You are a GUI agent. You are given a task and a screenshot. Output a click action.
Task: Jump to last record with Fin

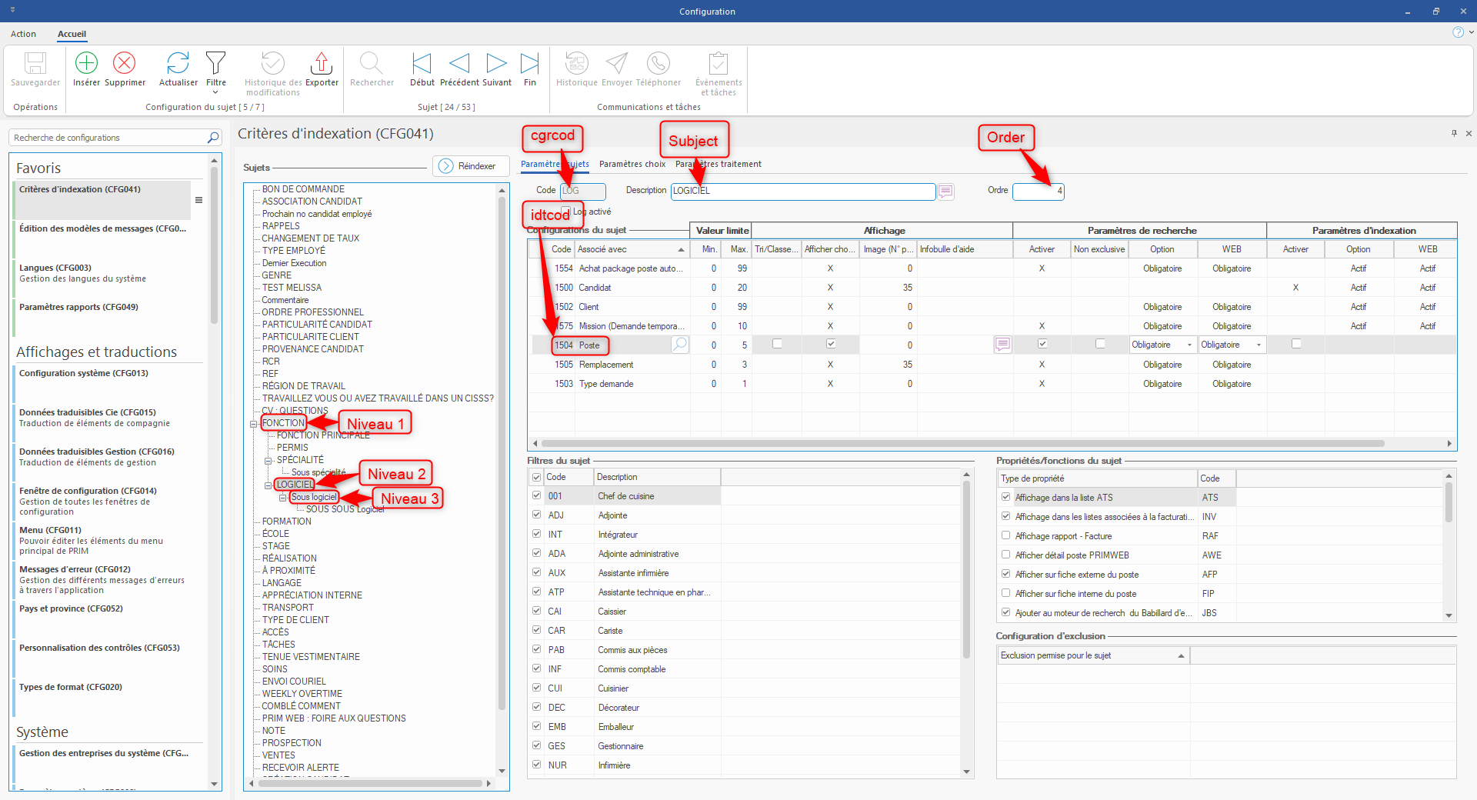pos(529,63)
